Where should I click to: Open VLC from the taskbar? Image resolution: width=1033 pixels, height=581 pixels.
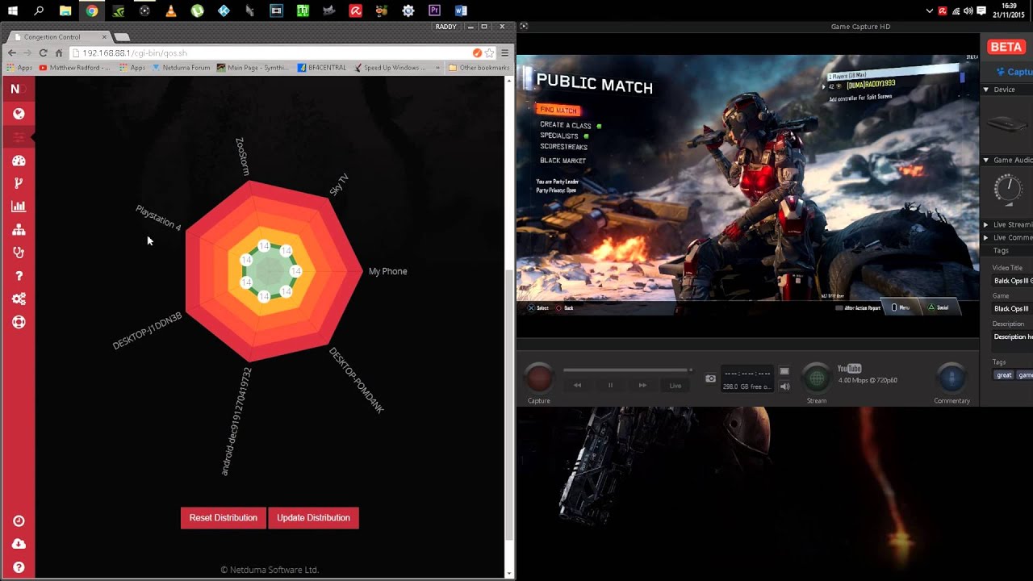click(x=170, y=11)
